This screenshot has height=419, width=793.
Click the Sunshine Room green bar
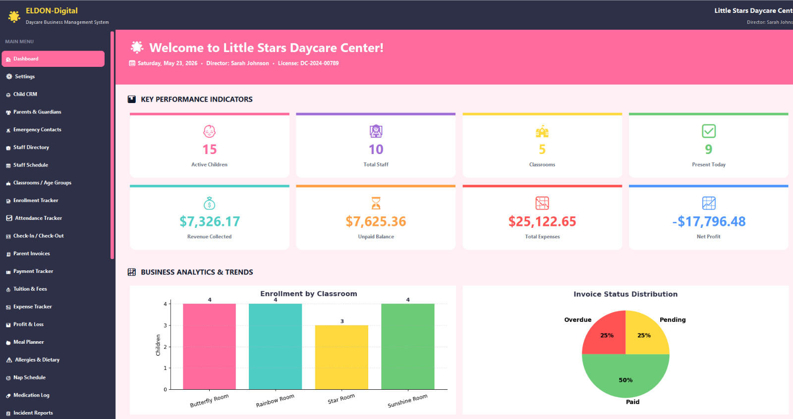coord(407,347)
